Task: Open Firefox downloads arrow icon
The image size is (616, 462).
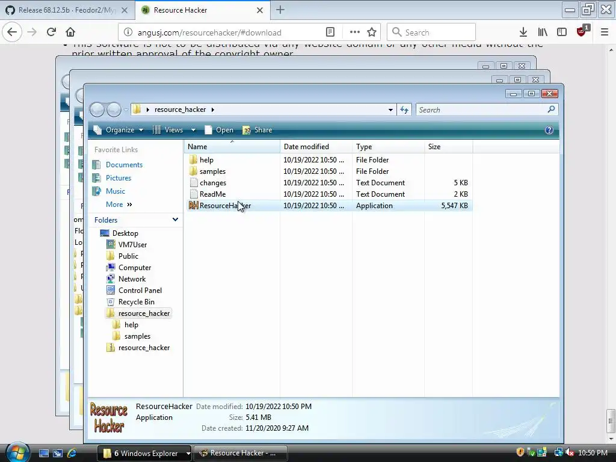Action: (x=523, y=32)
